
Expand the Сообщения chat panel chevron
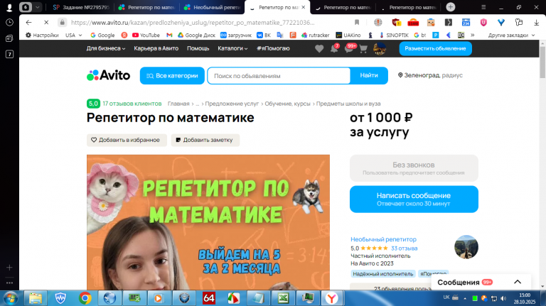518,282
